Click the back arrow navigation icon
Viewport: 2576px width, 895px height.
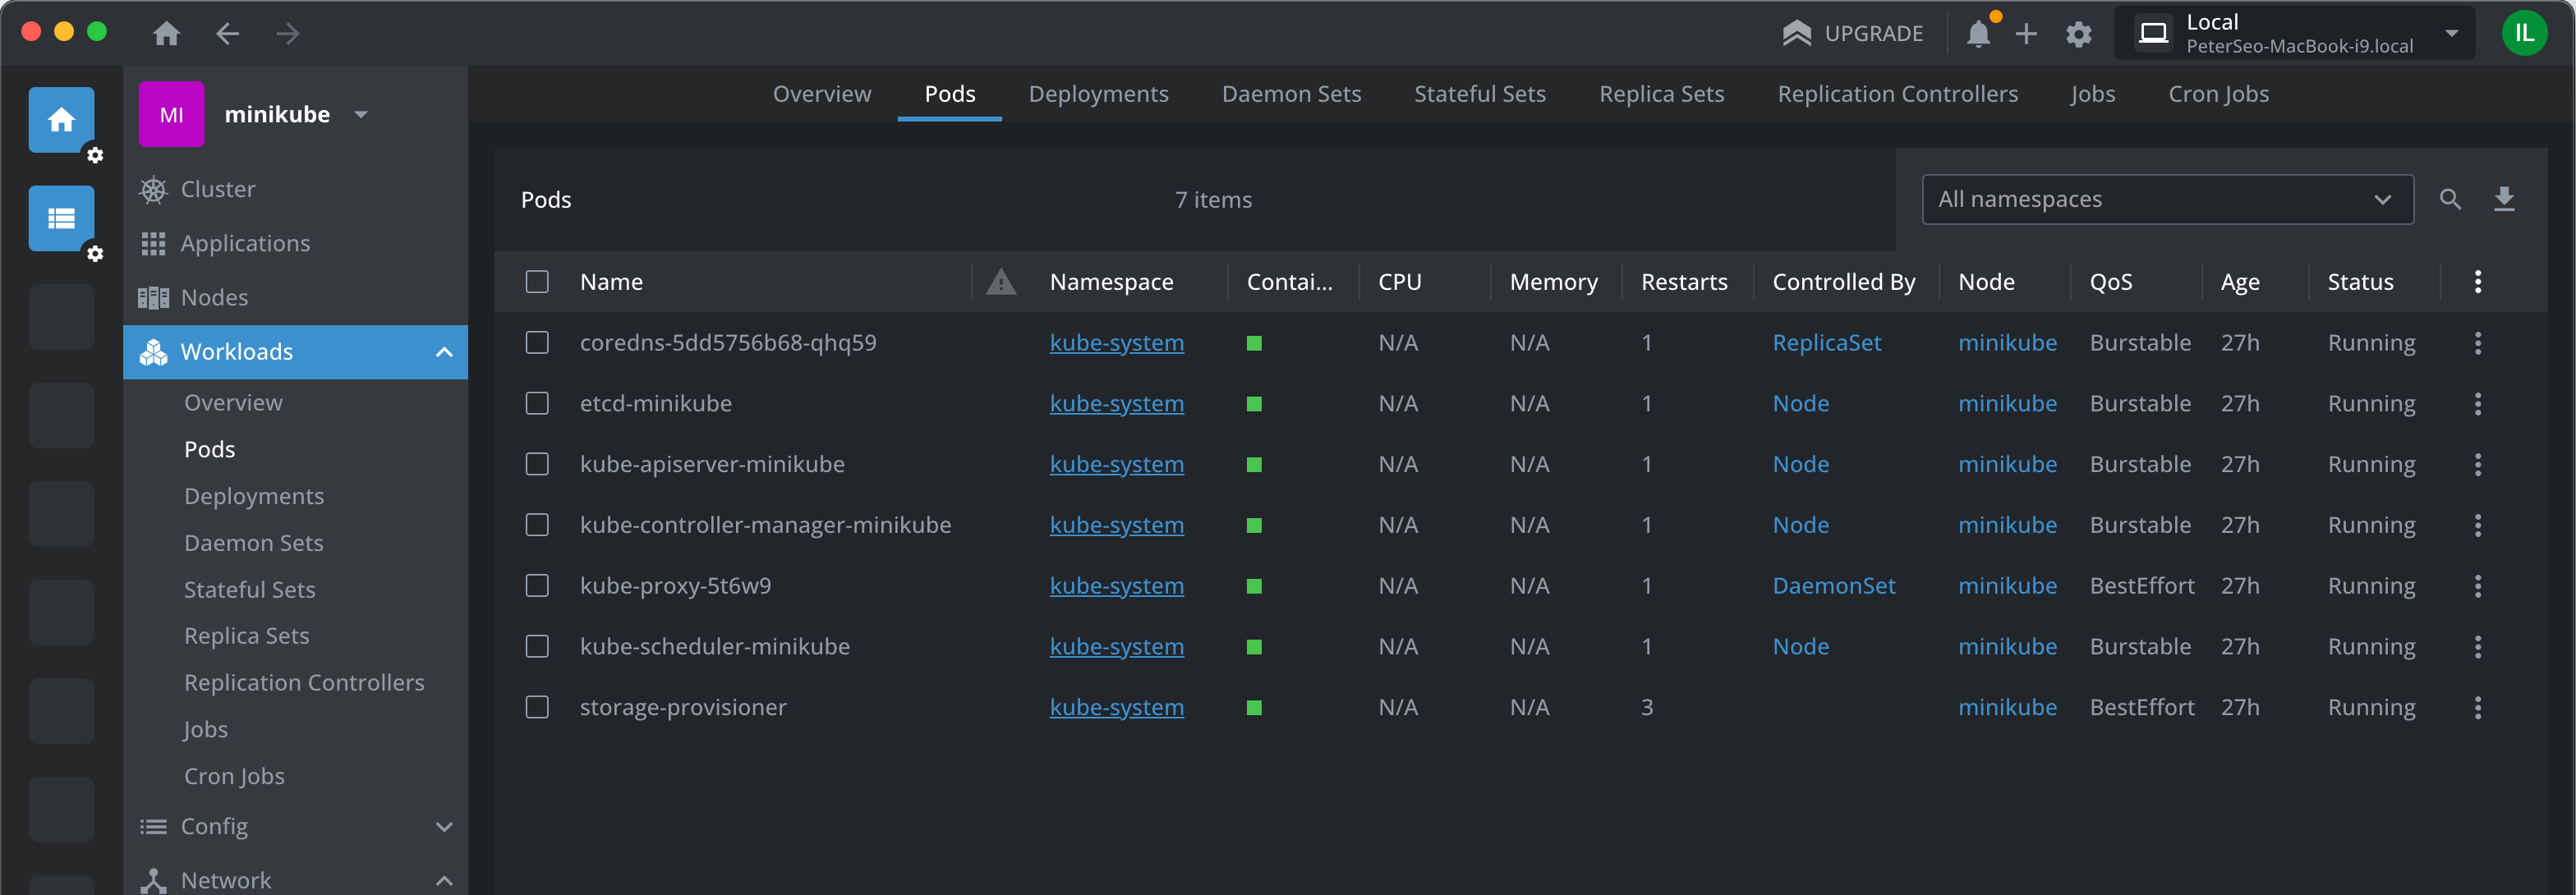(x=228, y=34)
